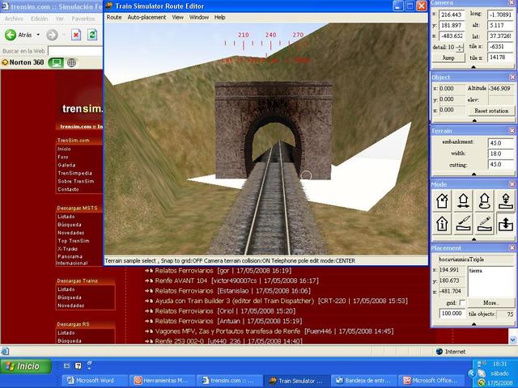Collapse the Object panel using bottom arrow
This screenshot has width=518, height=388.
(474, 120)
